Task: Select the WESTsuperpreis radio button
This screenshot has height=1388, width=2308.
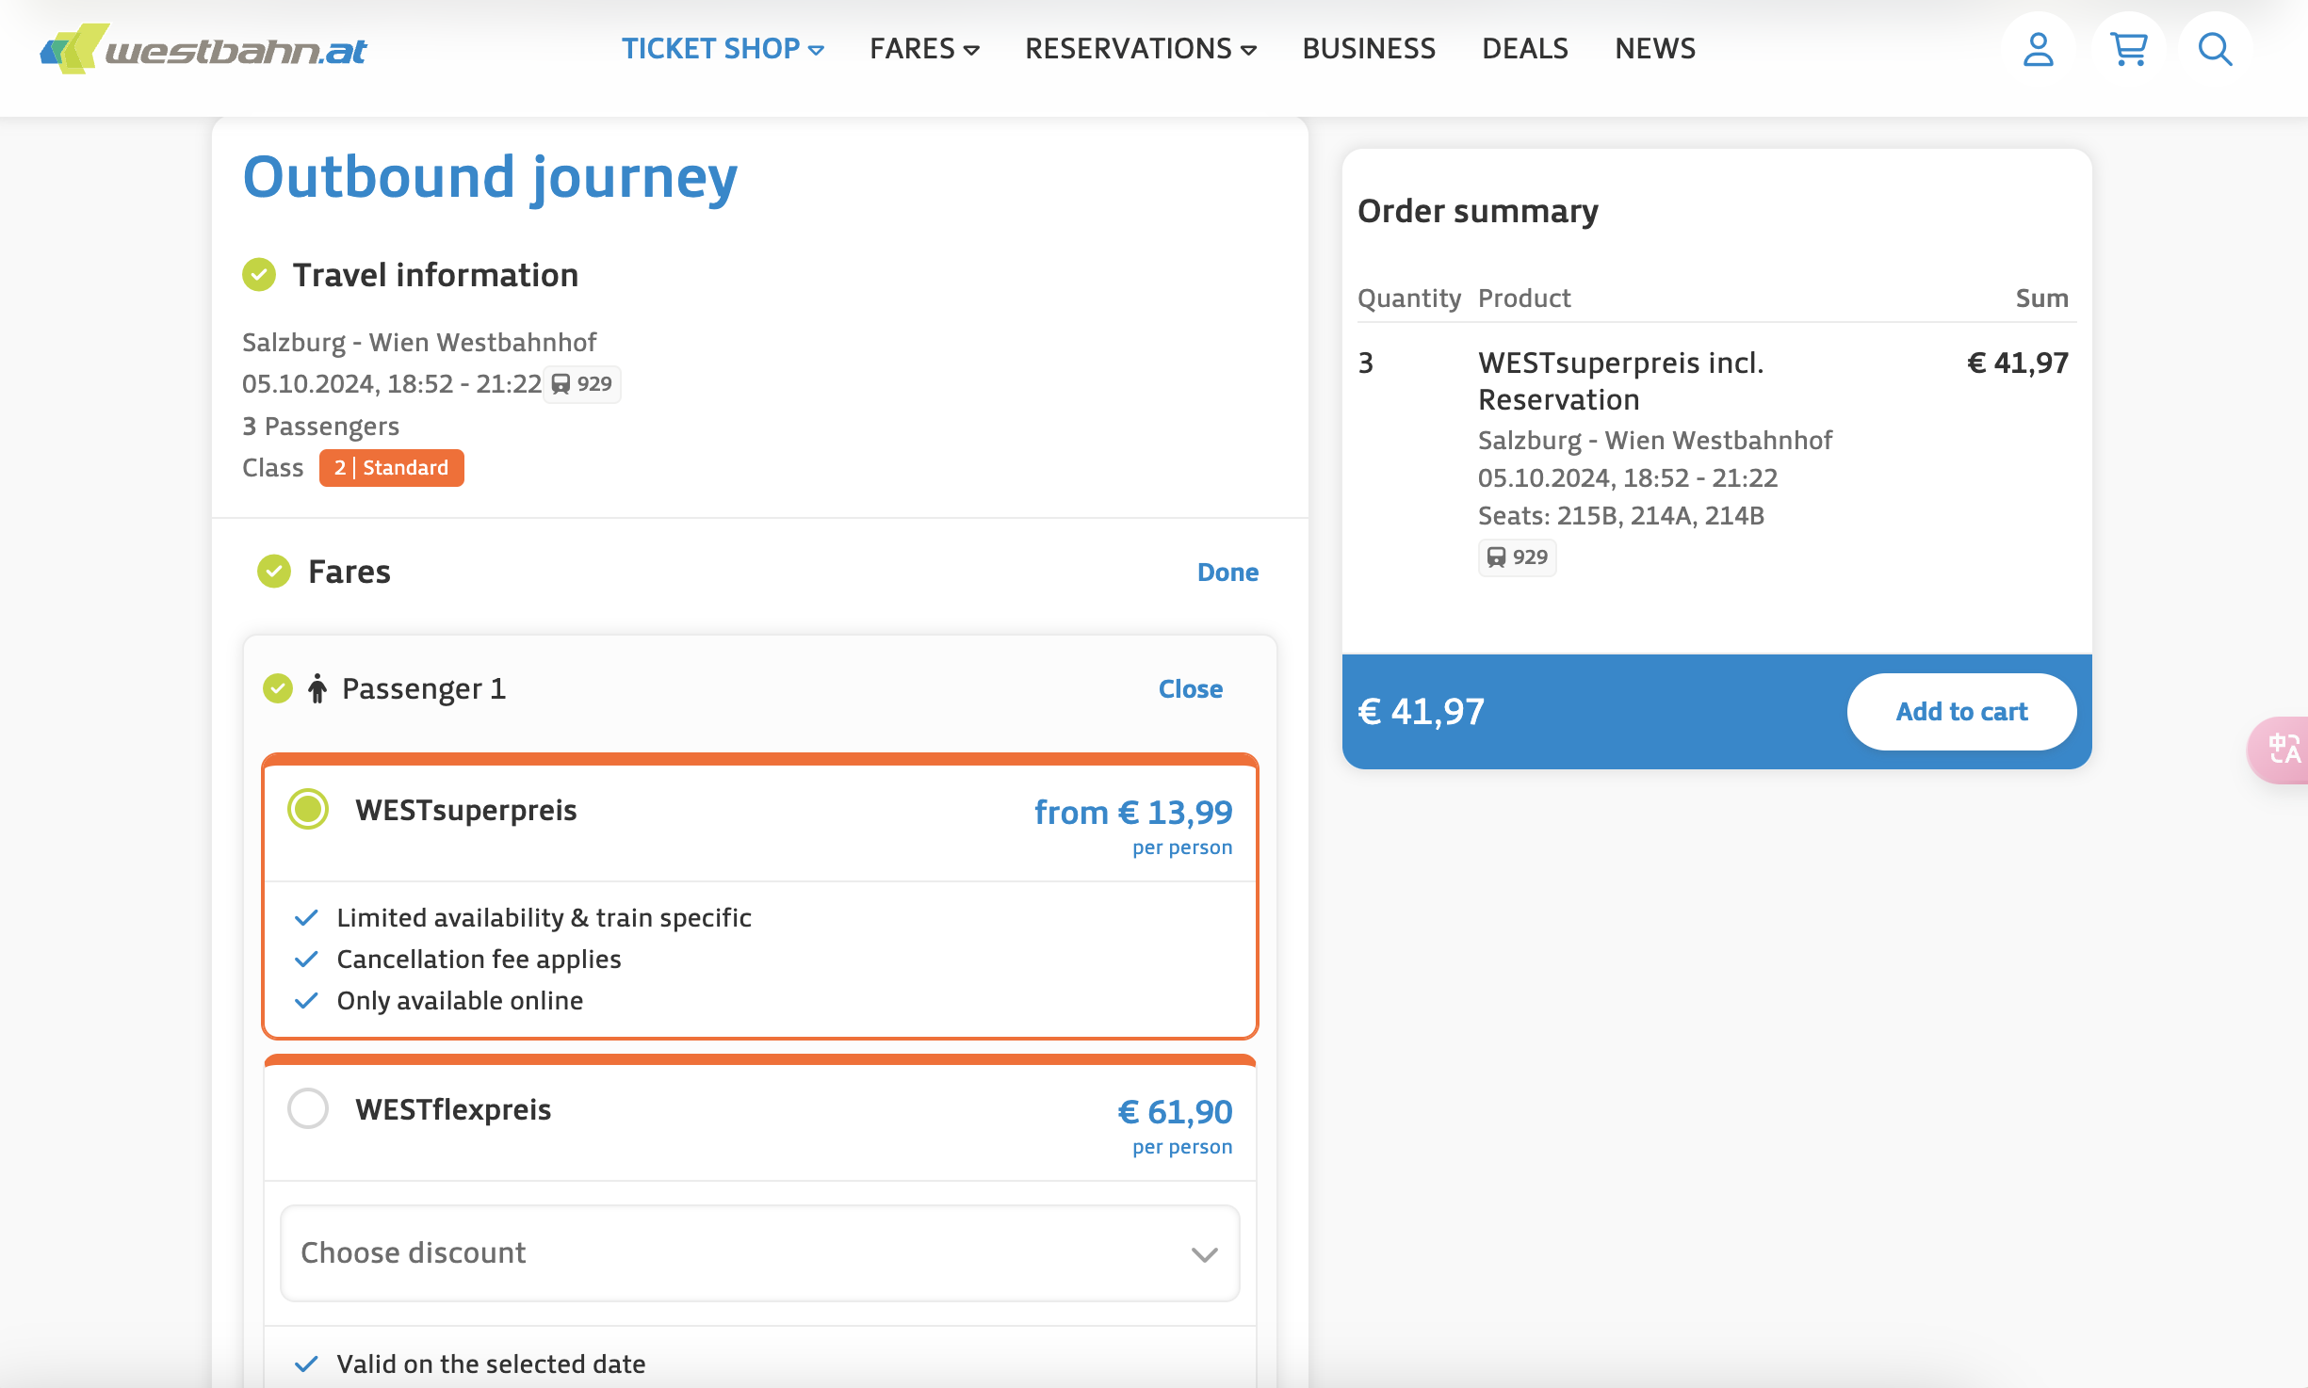Action: pyautogui.click(x=308, y=810)
